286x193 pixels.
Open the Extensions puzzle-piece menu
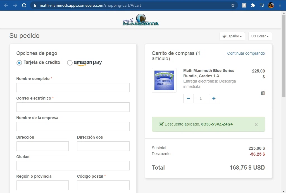pos(253,5)
